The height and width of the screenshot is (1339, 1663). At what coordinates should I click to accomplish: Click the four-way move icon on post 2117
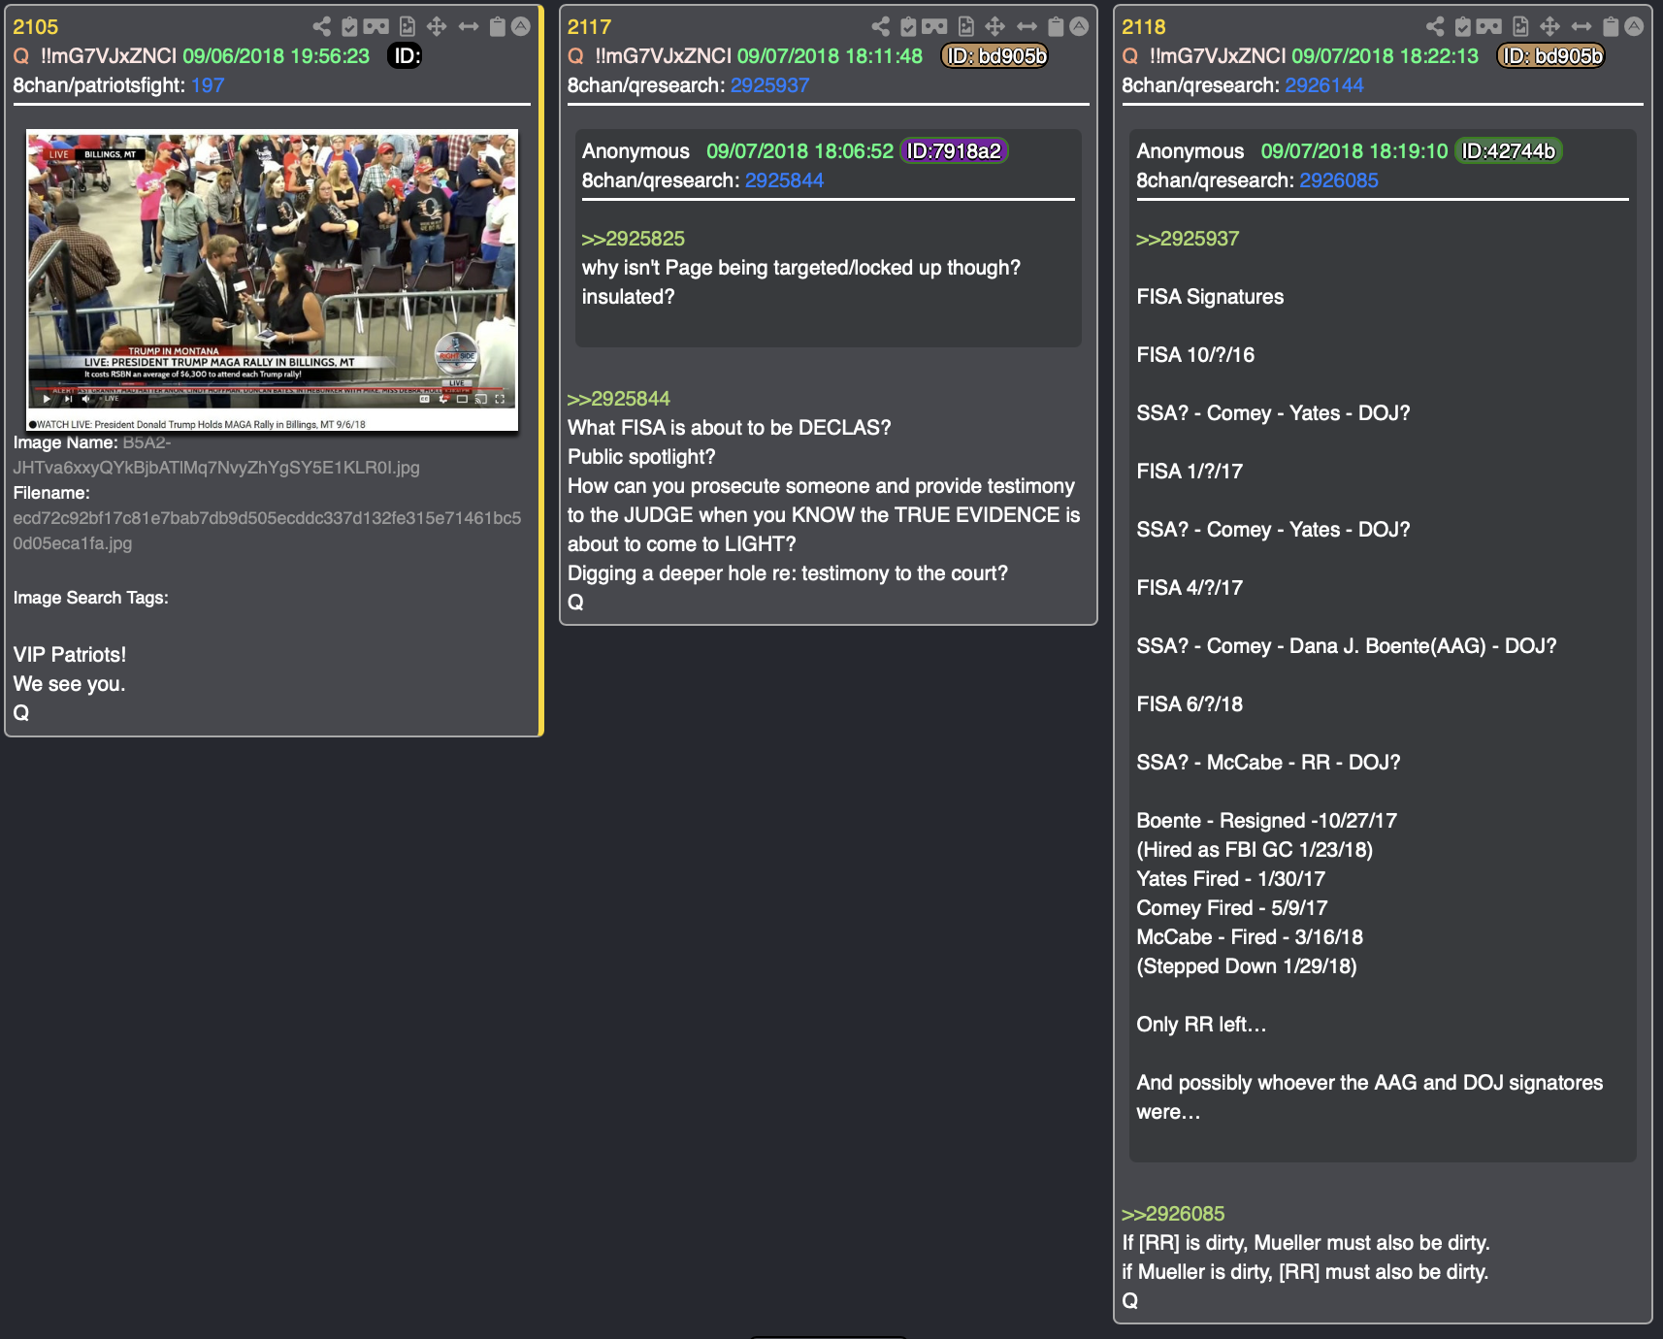(995, 27)
